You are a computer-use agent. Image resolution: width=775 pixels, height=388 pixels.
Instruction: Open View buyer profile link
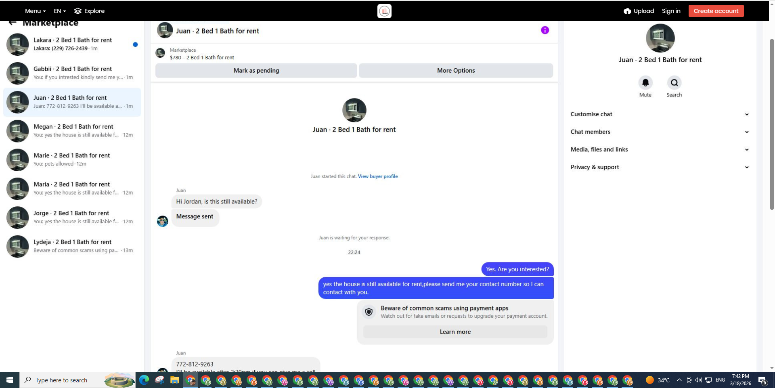point(377,176)
